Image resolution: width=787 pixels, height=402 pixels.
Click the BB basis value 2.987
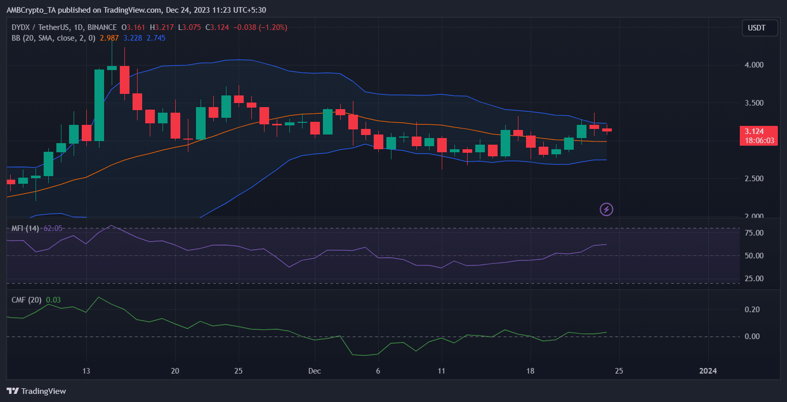tap(108, 38)
